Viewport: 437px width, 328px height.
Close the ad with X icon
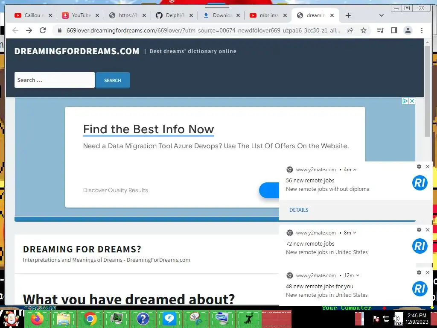pyautogui.click(x=412, y=101)
